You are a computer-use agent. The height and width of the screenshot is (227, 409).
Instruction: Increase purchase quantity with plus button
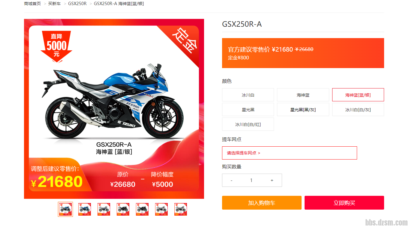coord(272,180)
